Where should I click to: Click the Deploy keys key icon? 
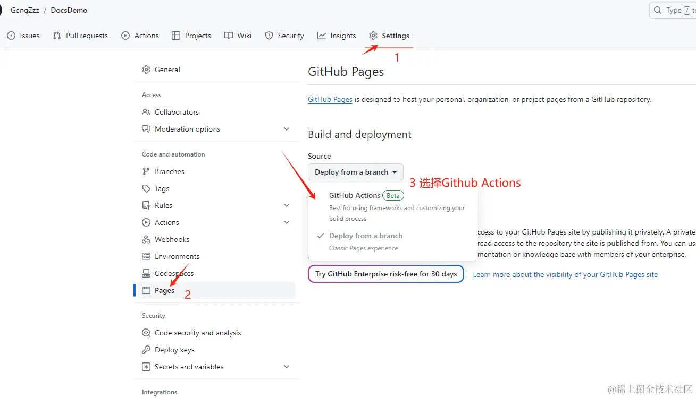tap(146, 350)
